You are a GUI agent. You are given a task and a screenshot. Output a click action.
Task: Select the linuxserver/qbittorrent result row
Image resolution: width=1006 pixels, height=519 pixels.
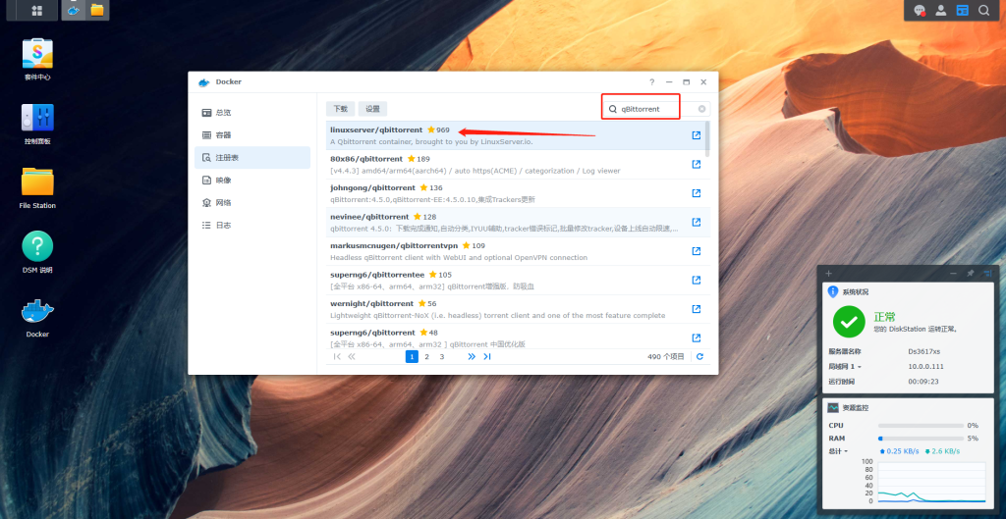tap(518, 135)
